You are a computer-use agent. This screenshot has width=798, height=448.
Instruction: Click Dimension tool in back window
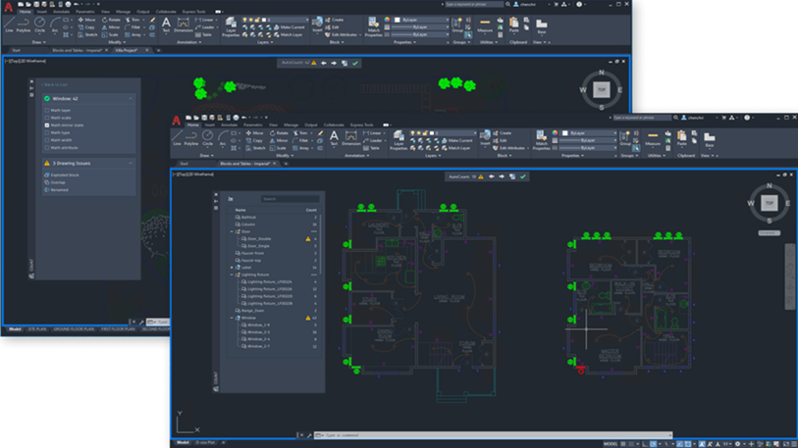tap(184, 25)
